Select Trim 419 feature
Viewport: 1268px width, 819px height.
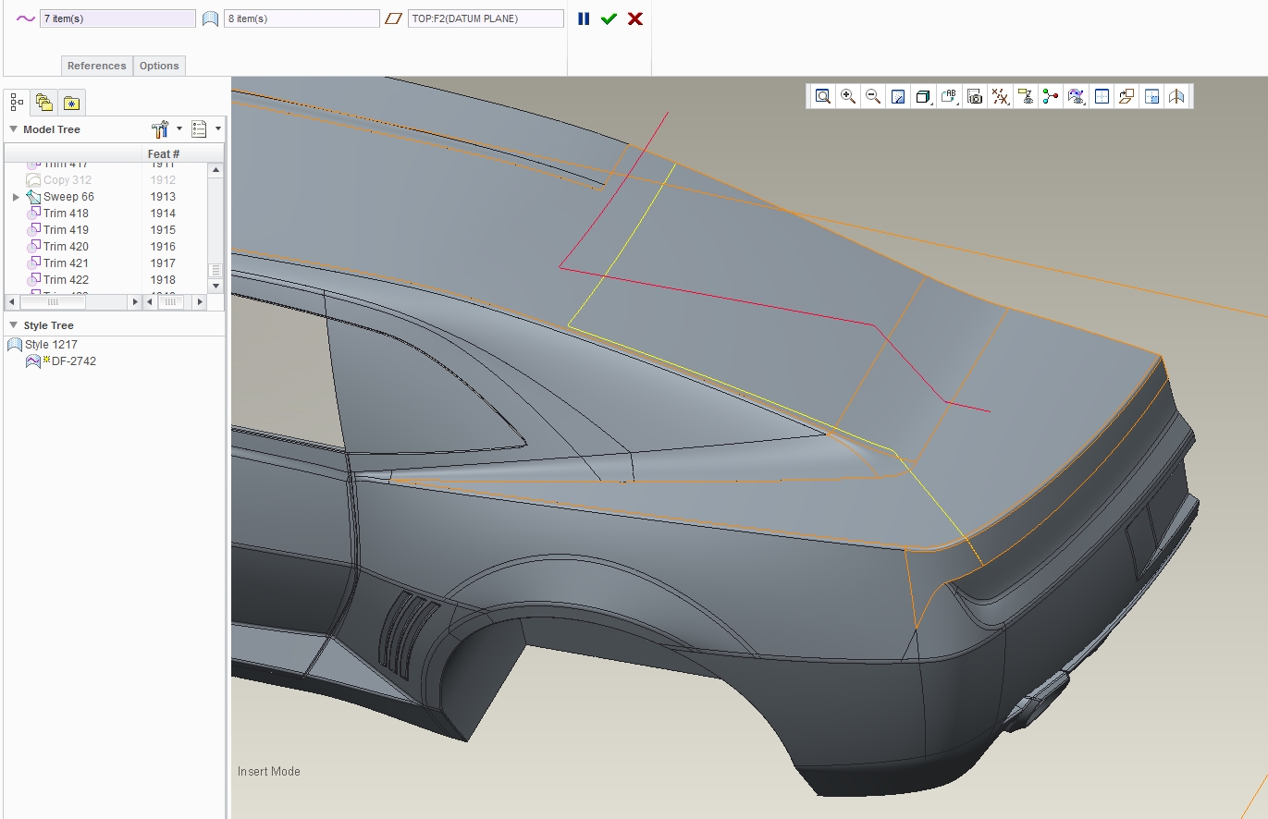pyautogui.click(x=66, y=230)
